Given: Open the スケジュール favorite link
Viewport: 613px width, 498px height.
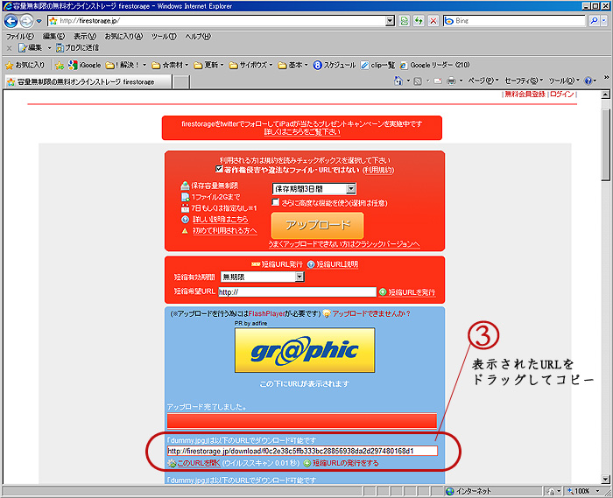Looking at the screenshot, I should (335, 65).
